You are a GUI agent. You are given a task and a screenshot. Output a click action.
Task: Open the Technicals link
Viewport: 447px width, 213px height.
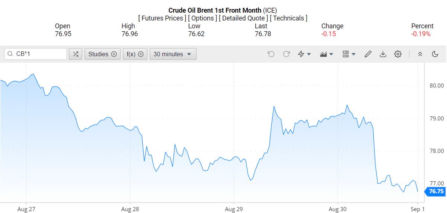tap(288, 18)
